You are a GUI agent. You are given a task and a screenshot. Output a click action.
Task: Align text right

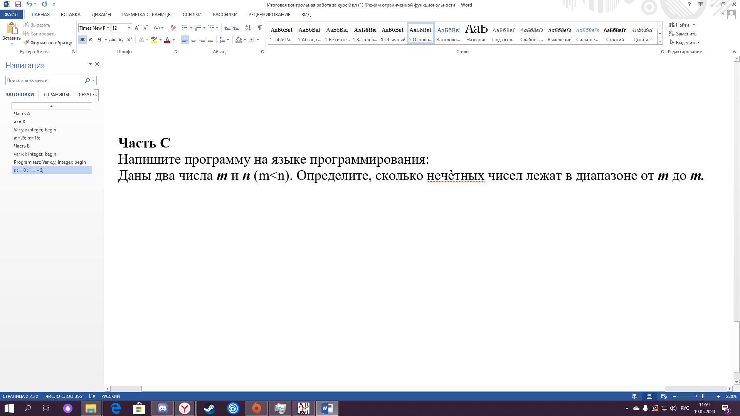tap(202, 40)
